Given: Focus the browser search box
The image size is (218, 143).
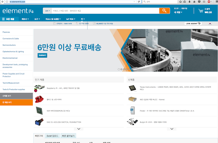Looking at the screenshot, I should 160,2.
